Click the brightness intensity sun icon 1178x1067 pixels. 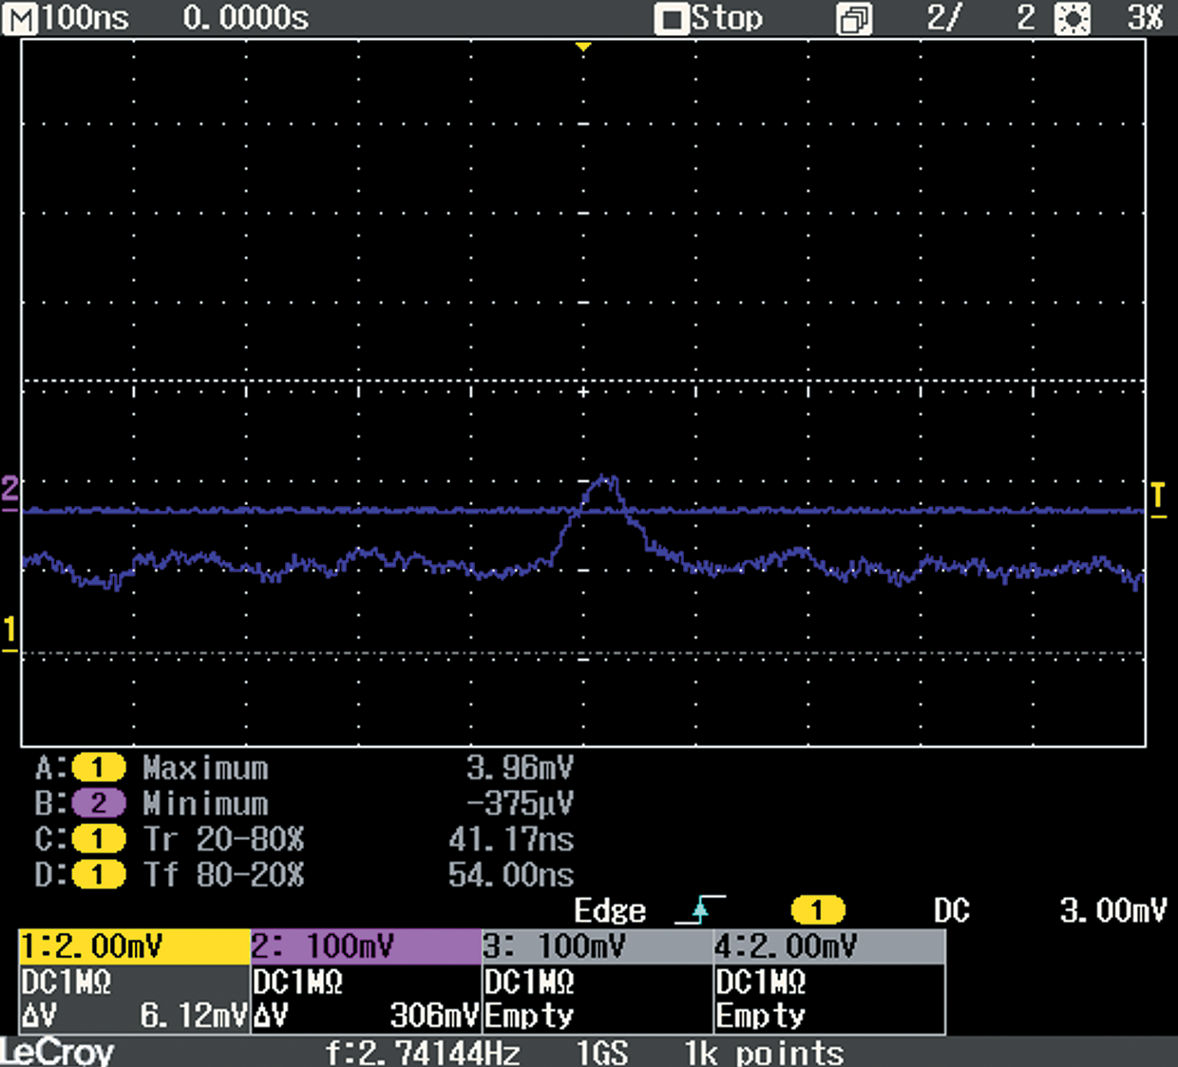(x=1073, y=19)
